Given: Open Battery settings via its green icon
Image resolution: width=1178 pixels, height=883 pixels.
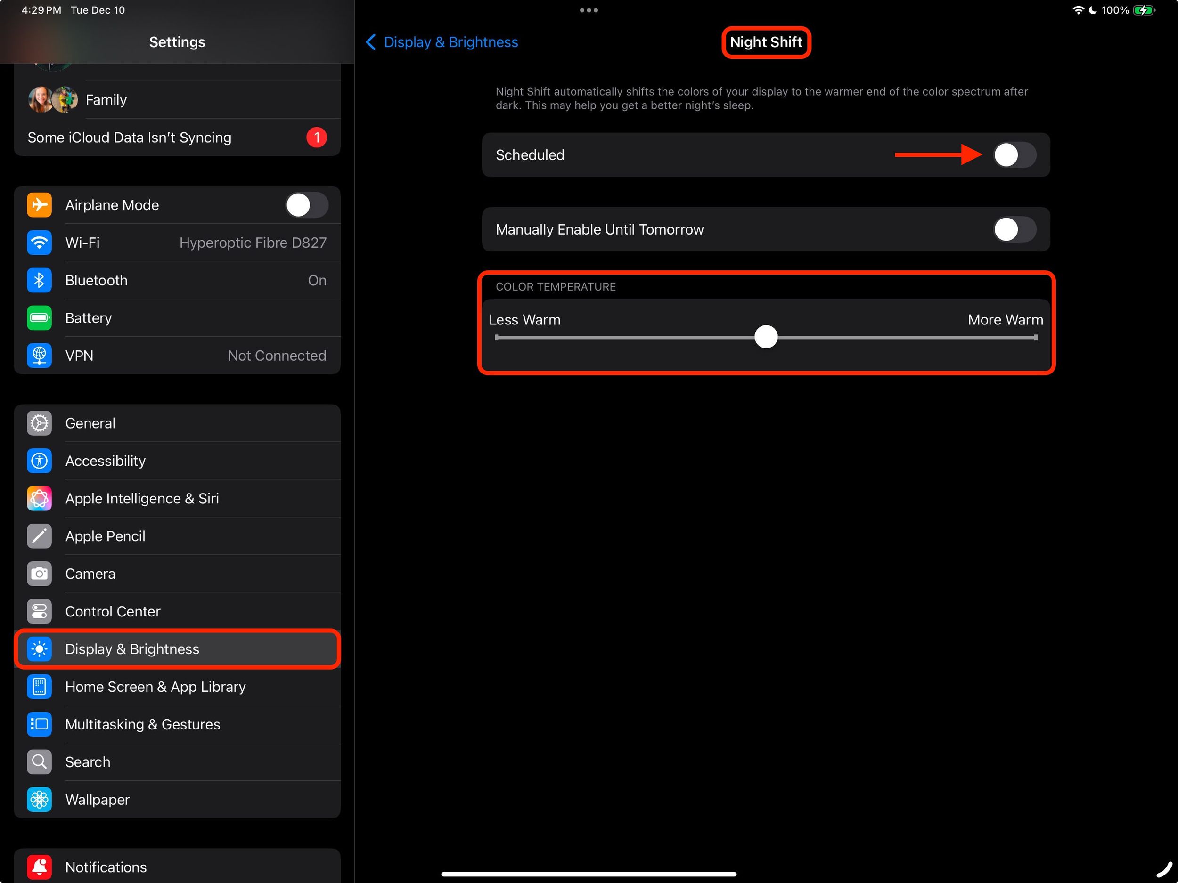Looking at the screenshot, I should [39, 318].
